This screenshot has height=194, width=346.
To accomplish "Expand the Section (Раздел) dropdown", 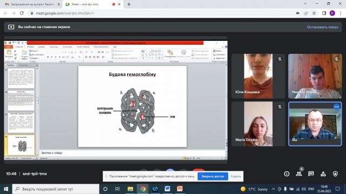I will pyautogui.click(x=34, y=58).
